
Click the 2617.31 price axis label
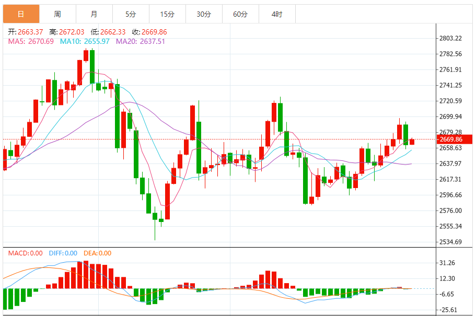click(x=450, y=179)
